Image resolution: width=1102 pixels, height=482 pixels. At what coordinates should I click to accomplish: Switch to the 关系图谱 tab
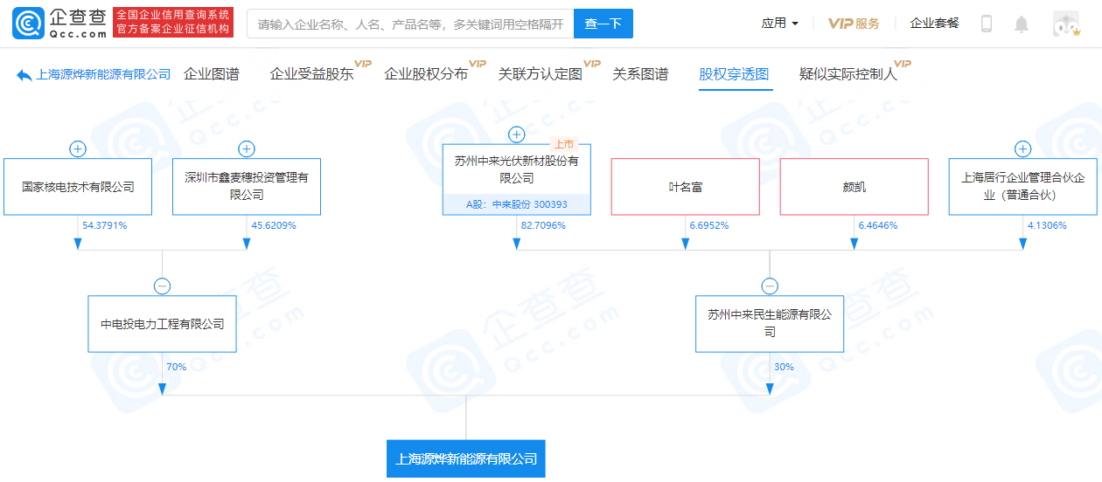[640, 74]
